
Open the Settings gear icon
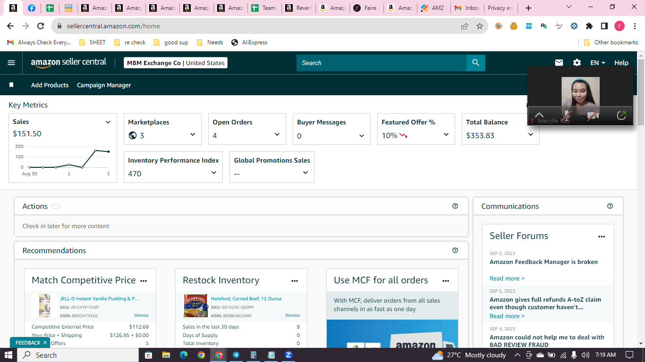coord(577,63)
